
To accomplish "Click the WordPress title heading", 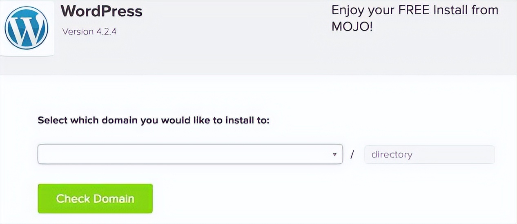I will (x=102, y=11).
